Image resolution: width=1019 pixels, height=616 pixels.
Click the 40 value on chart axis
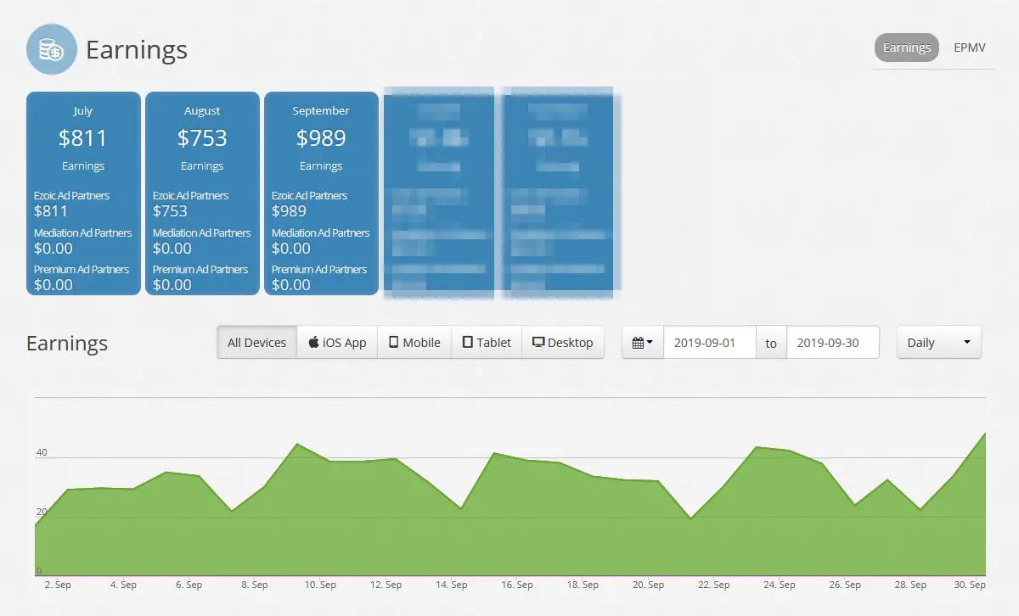[x=42, y=452]
